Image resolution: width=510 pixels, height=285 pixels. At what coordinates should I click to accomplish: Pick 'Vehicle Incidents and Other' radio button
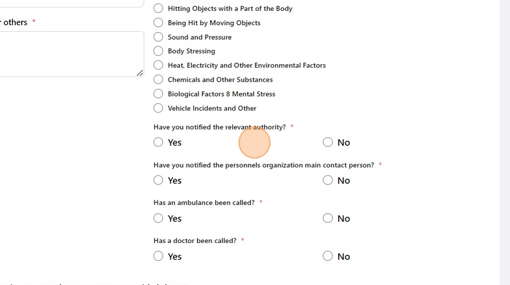click(158, 108)
